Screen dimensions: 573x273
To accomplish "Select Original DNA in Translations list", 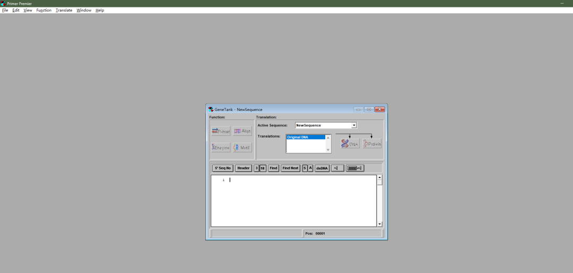I will [x=305, y=137].
